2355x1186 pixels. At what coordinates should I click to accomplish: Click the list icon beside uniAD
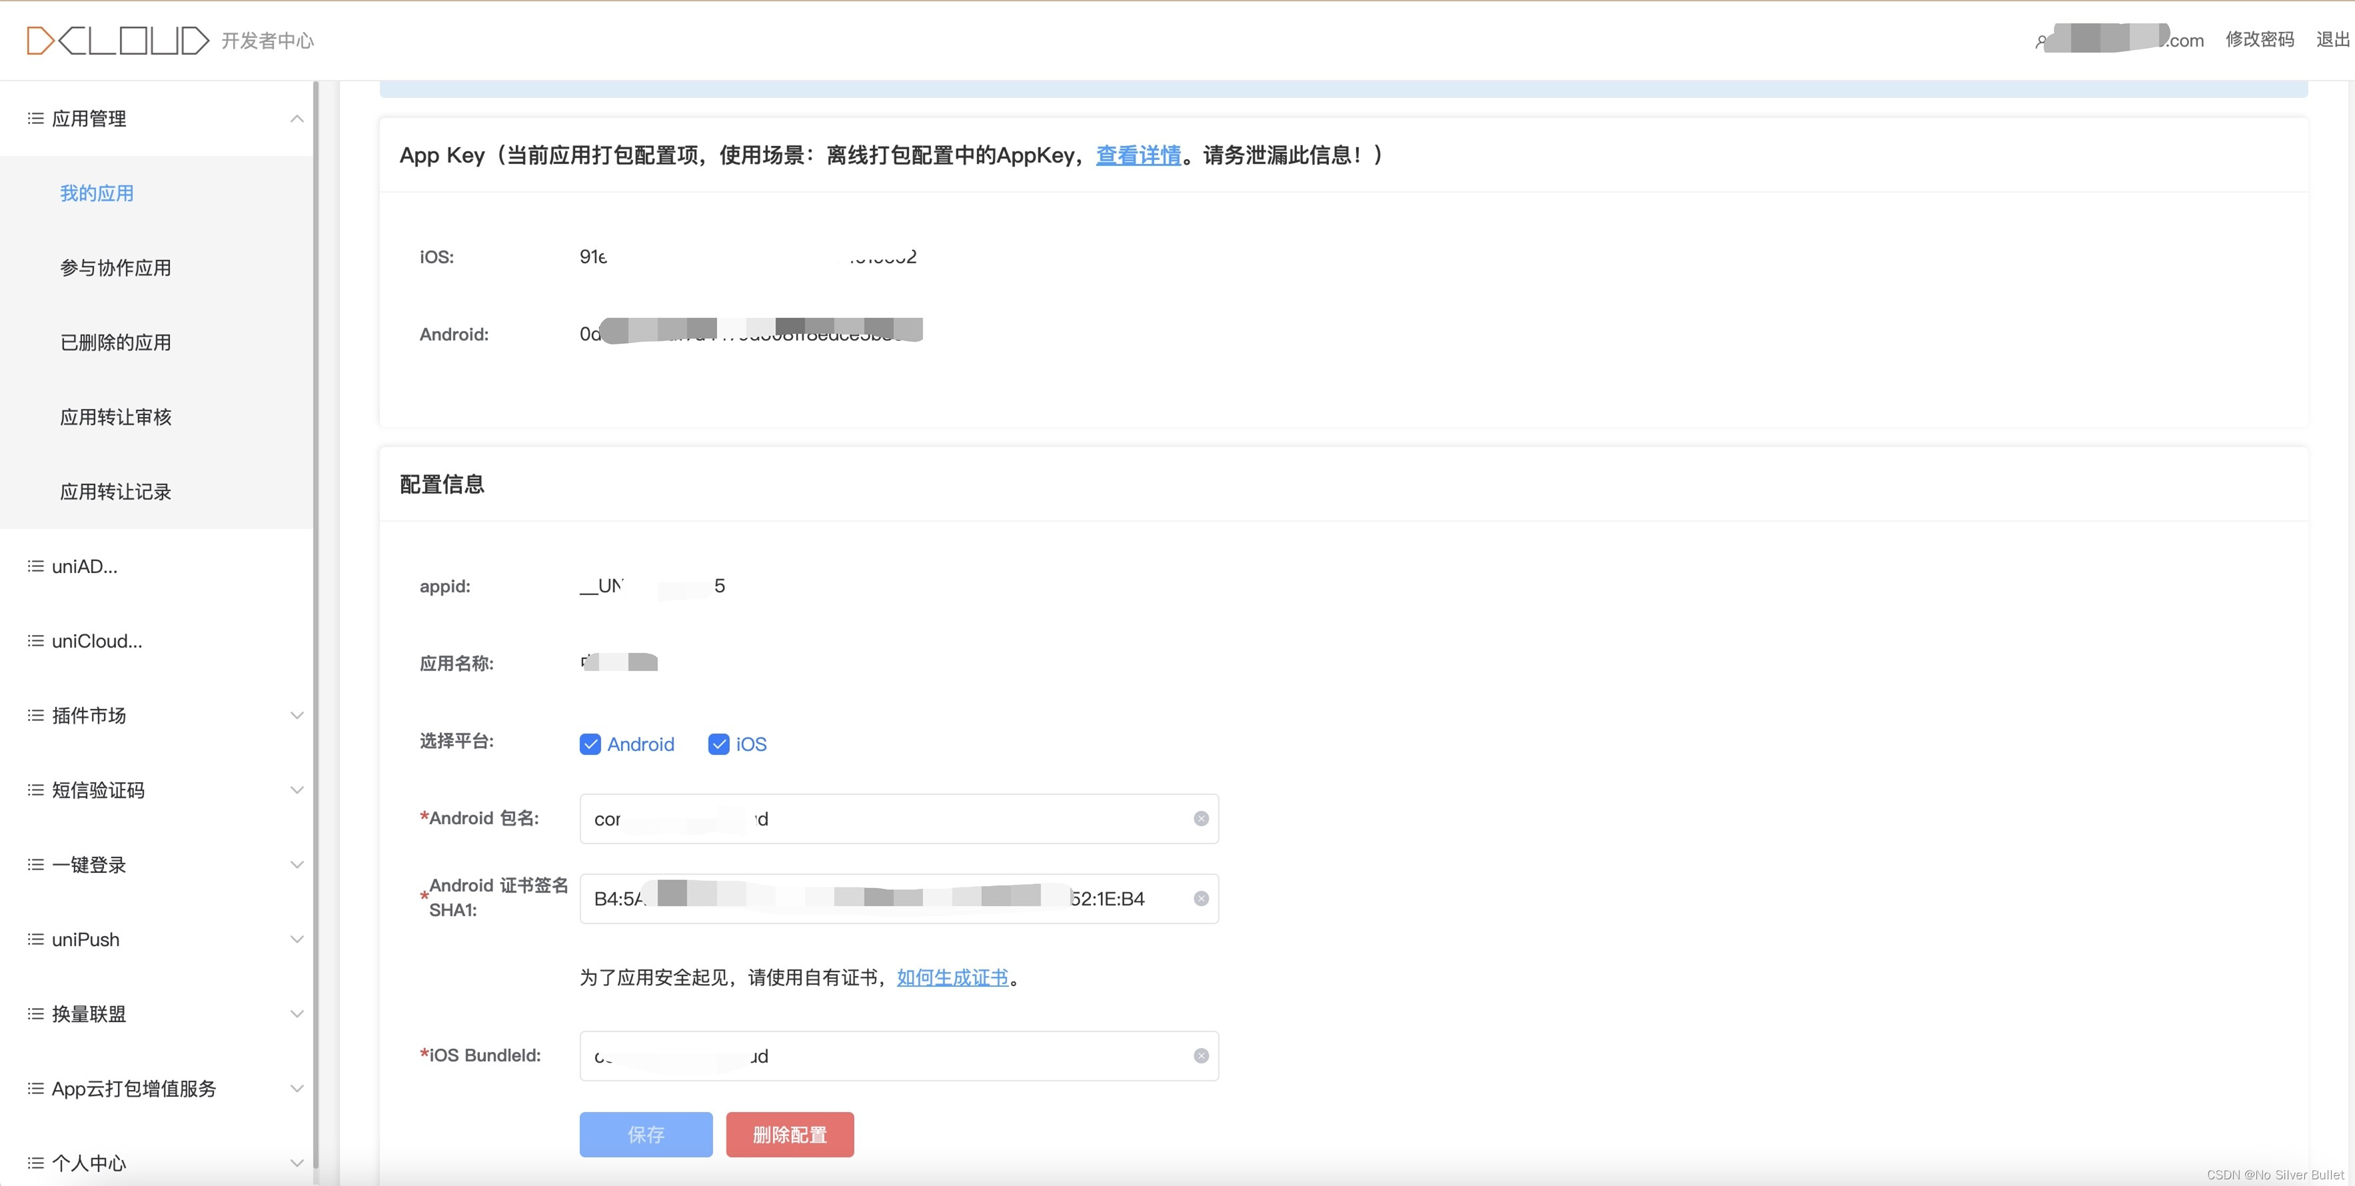click(x=36, y=566)
